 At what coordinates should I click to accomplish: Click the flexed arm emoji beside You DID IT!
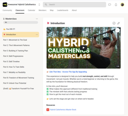[4, 29]
